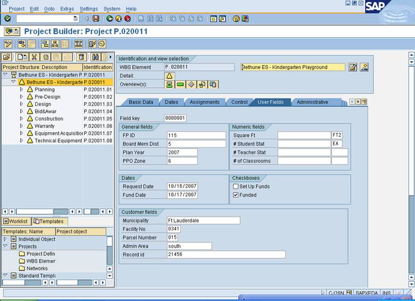This screenshot has height=301, width=415.
Task: Switch to the Control tab
Action: point(240,102)
